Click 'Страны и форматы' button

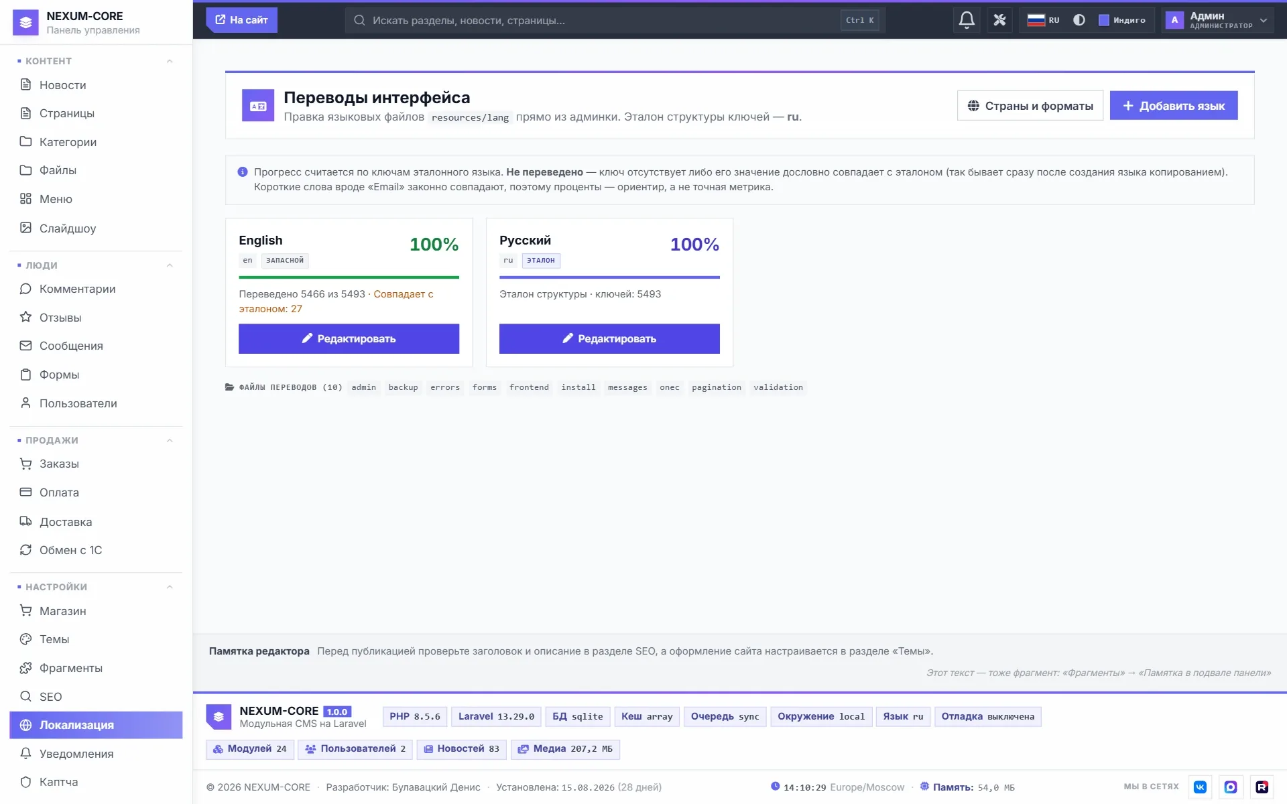pos(1030,106)
